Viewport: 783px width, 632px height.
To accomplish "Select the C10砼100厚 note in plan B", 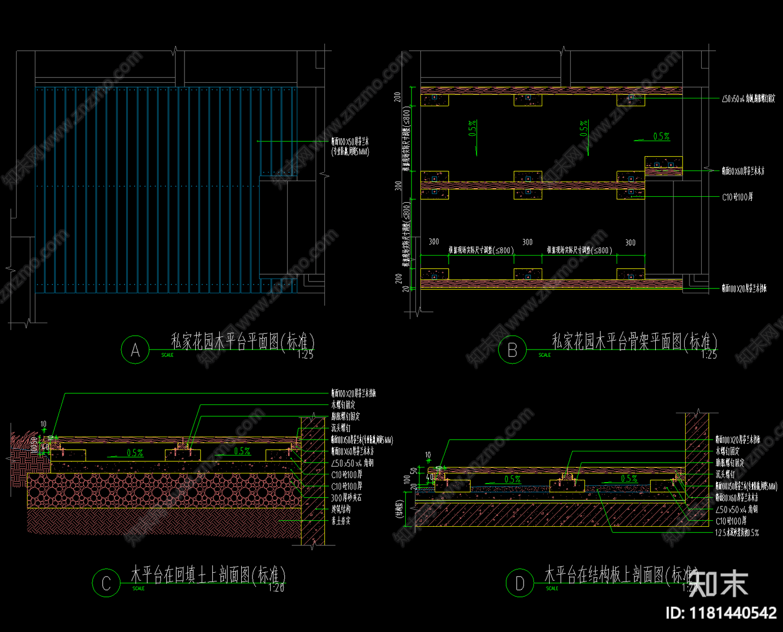I will (737, 197).
